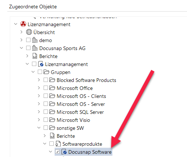Viewport: 187px width, 157px height.
Task: Click the Docusnap Sports AG company icon
Action: (35, 48)
